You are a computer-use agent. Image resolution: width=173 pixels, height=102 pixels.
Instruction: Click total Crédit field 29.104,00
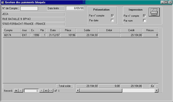click(131, 86)
